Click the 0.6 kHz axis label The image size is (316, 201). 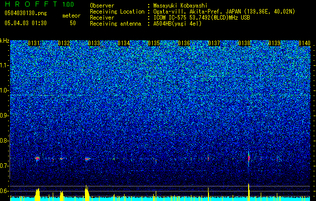pyautogui.click(x=4, y=191)
